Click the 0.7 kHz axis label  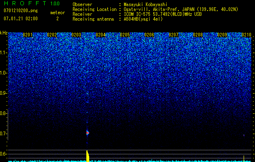3,134
